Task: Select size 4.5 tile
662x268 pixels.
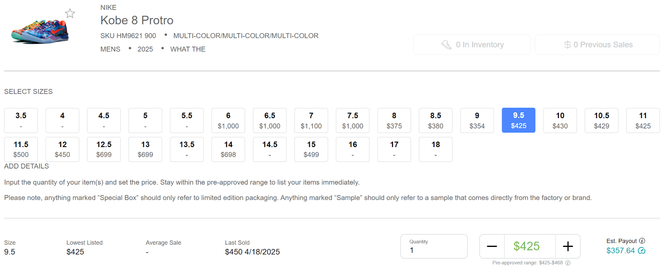Action: click(x=104, y=121)
